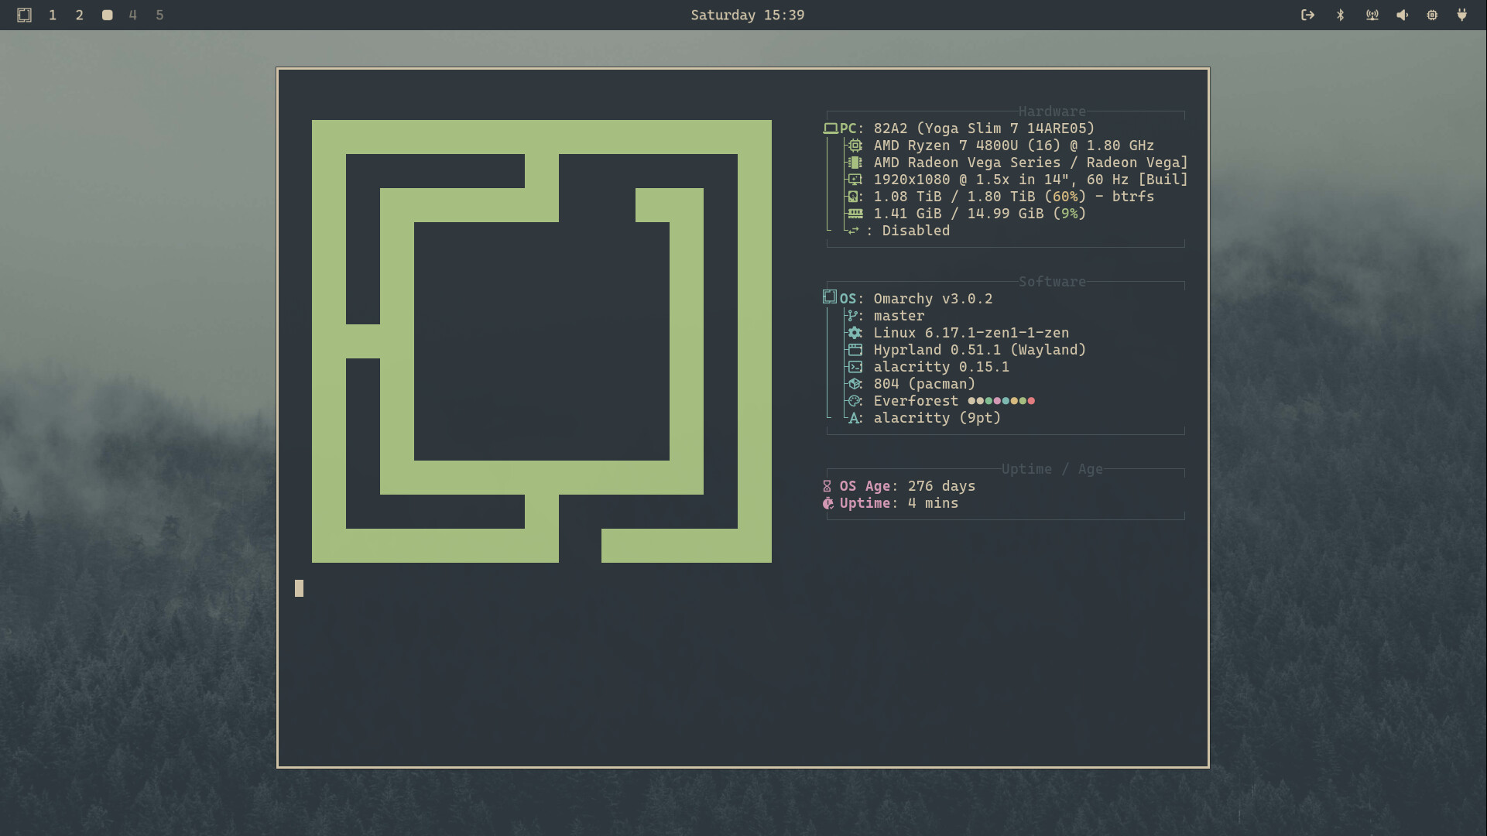This screenshot has height=836, width=1487.
Task: Click the Everforest color palette dots
Action: [x=1001, y=401]
